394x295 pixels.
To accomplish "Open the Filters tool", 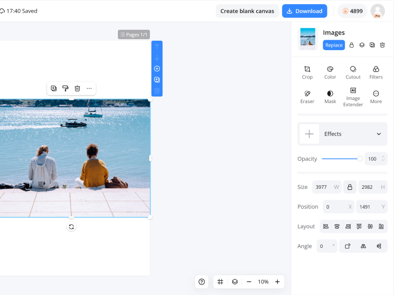I will point(376,73).
